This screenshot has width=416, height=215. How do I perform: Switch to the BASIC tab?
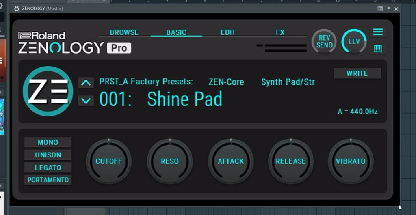pos(176,32)
